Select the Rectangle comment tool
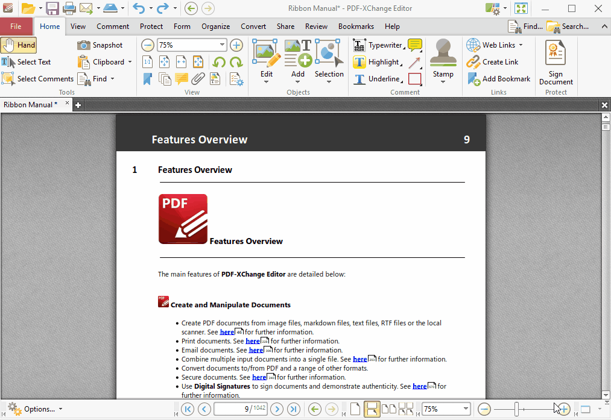Screen dimensions: 611x420 [x=415, y=79]
